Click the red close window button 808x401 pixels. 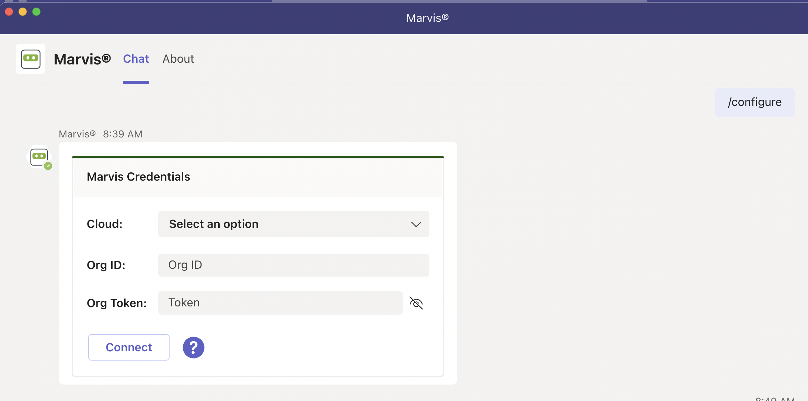(9, 12)
